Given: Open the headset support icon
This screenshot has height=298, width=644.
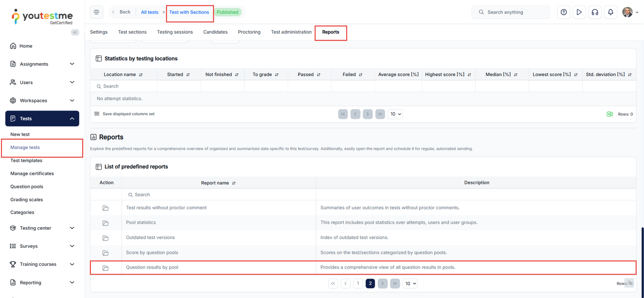Looking at the screenshot, I should [x=595, y=12].
